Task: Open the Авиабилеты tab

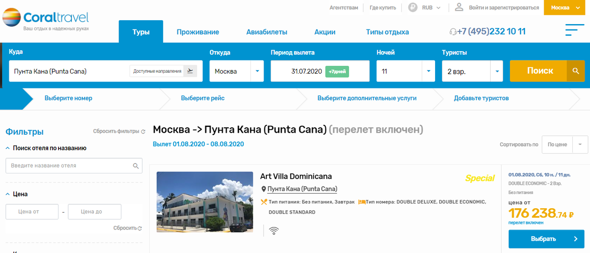Action: coord(266,32)
